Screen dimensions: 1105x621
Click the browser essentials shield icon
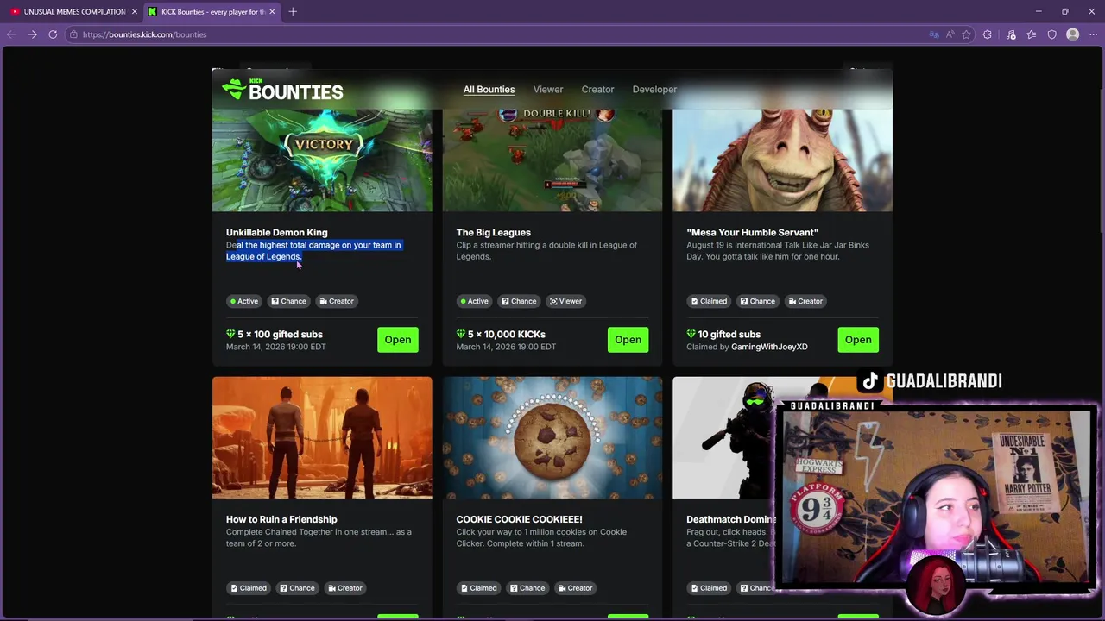point(1051,34)
